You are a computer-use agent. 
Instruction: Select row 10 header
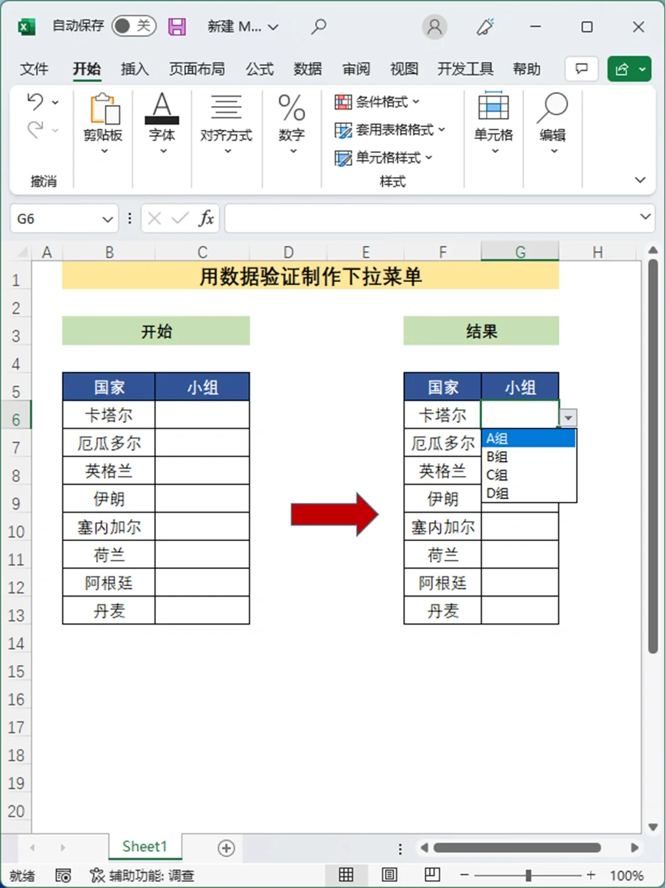(16, 531)
